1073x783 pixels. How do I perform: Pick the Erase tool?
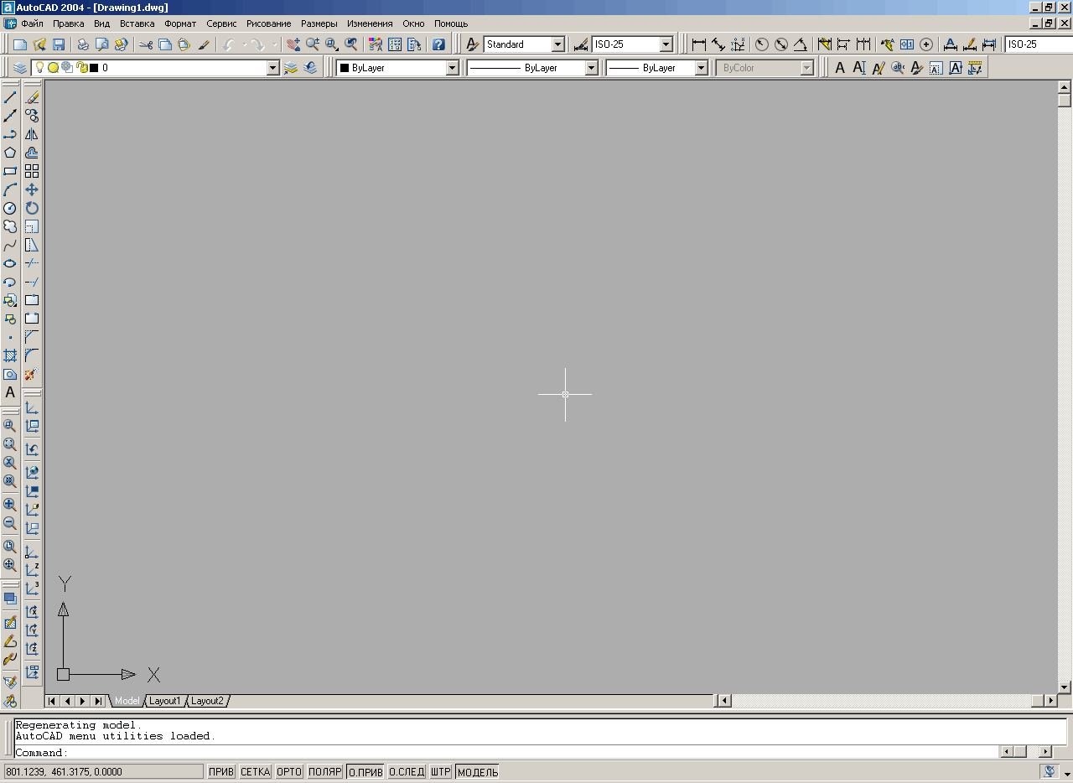click(32, 97)
